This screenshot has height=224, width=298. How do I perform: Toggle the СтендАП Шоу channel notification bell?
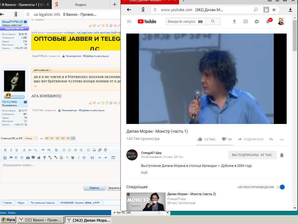(x=282, y=155)
